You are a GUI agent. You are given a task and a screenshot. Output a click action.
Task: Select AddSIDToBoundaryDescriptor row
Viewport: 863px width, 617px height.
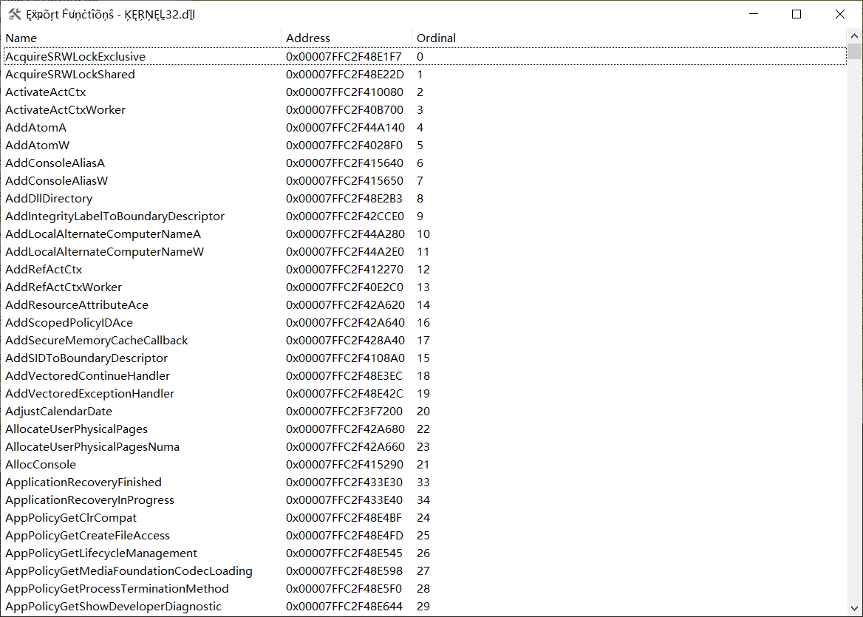click(425, 358)
